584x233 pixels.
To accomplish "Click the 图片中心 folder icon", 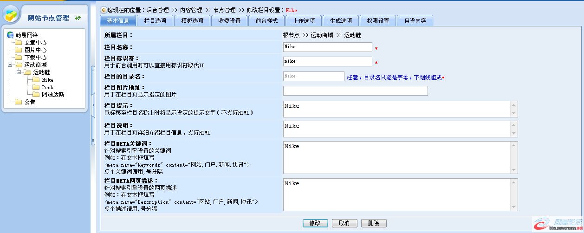I will click(19, 50).
